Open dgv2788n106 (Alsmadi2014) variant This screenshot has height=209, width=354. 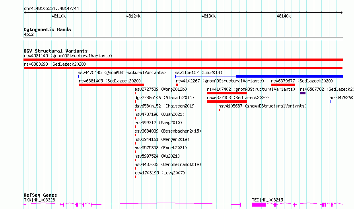coord(164,98)
